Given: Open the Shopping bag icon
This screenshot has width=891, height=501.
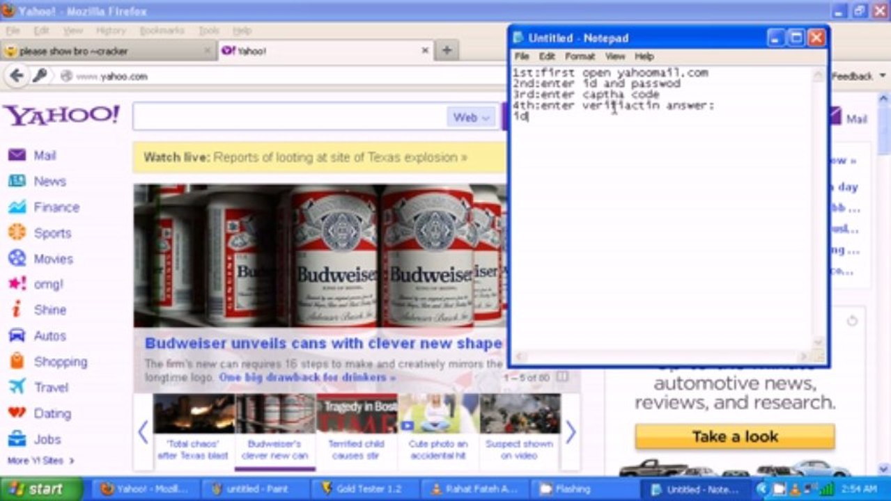Looking at the screenshot, I should coord(17,361).
